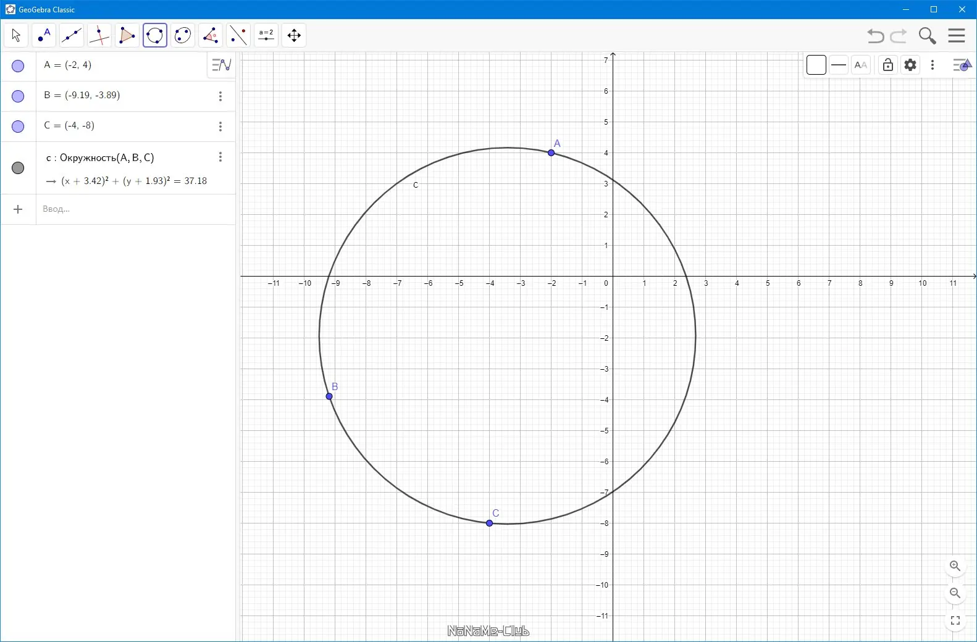
Task: Select the Line through two points tool
Action: click(x=72, y=35)
